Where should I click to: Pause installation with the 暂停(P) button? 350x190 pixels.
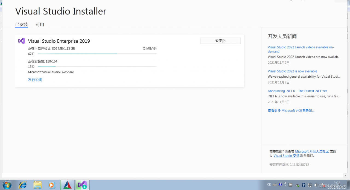pyautogui.click(x=220, y=41)
